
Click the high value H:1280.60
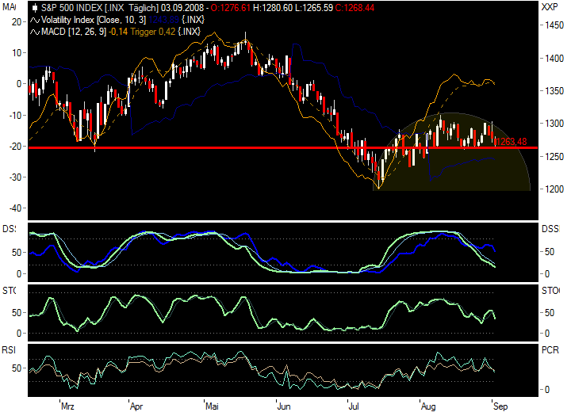point(273,8)
